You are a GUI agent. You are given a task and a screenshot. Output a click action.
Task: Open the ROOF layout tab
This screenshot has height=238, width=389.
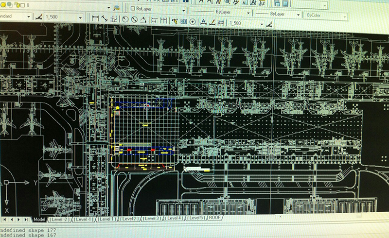[214, 218]
